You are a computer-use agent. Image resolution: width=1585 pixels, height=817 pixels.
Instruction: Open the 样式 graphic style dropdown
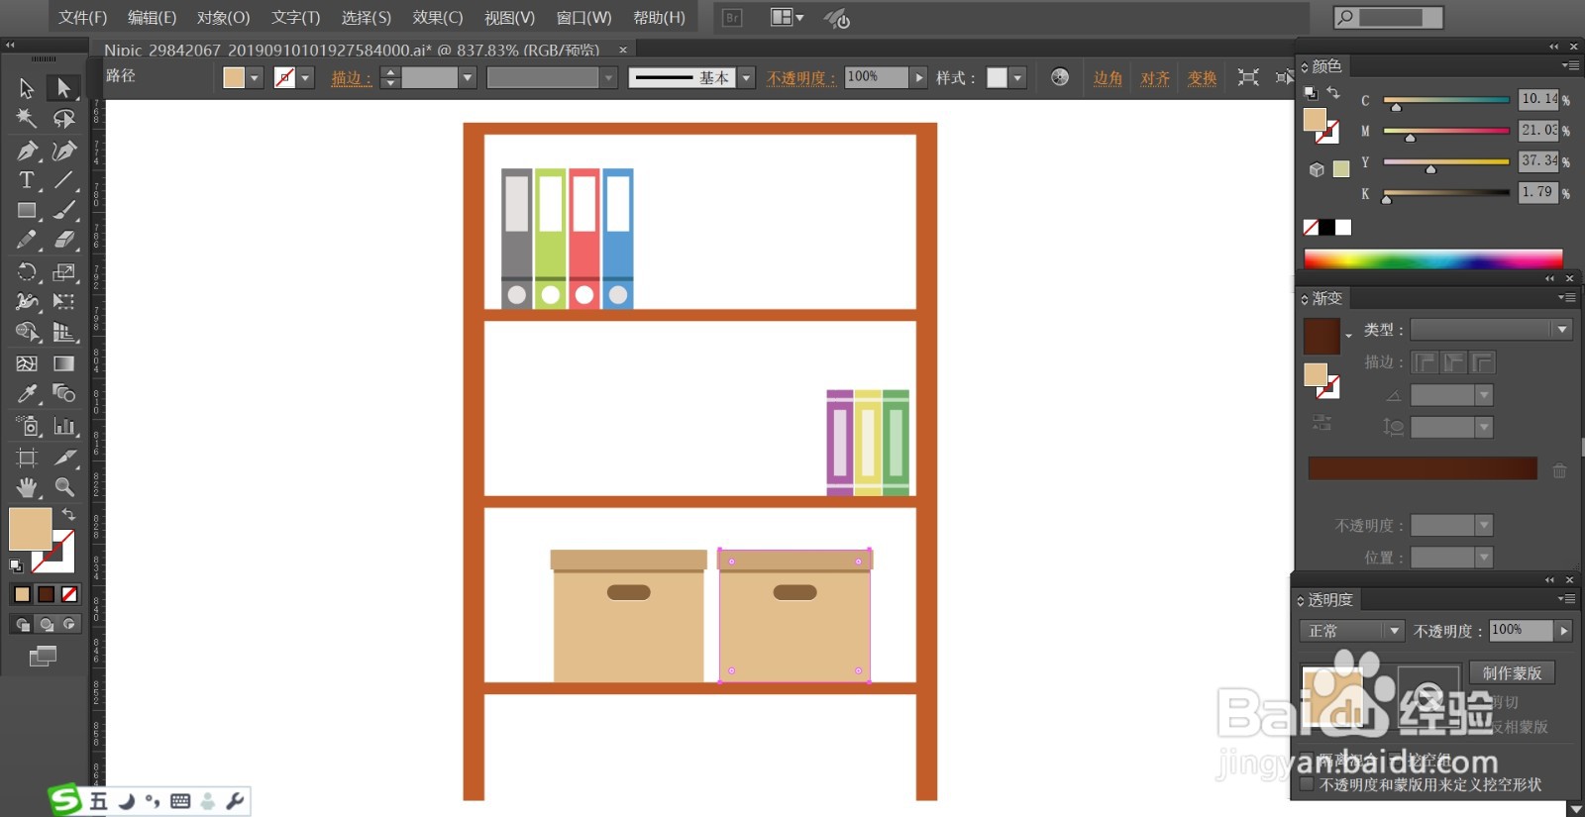1017,78
